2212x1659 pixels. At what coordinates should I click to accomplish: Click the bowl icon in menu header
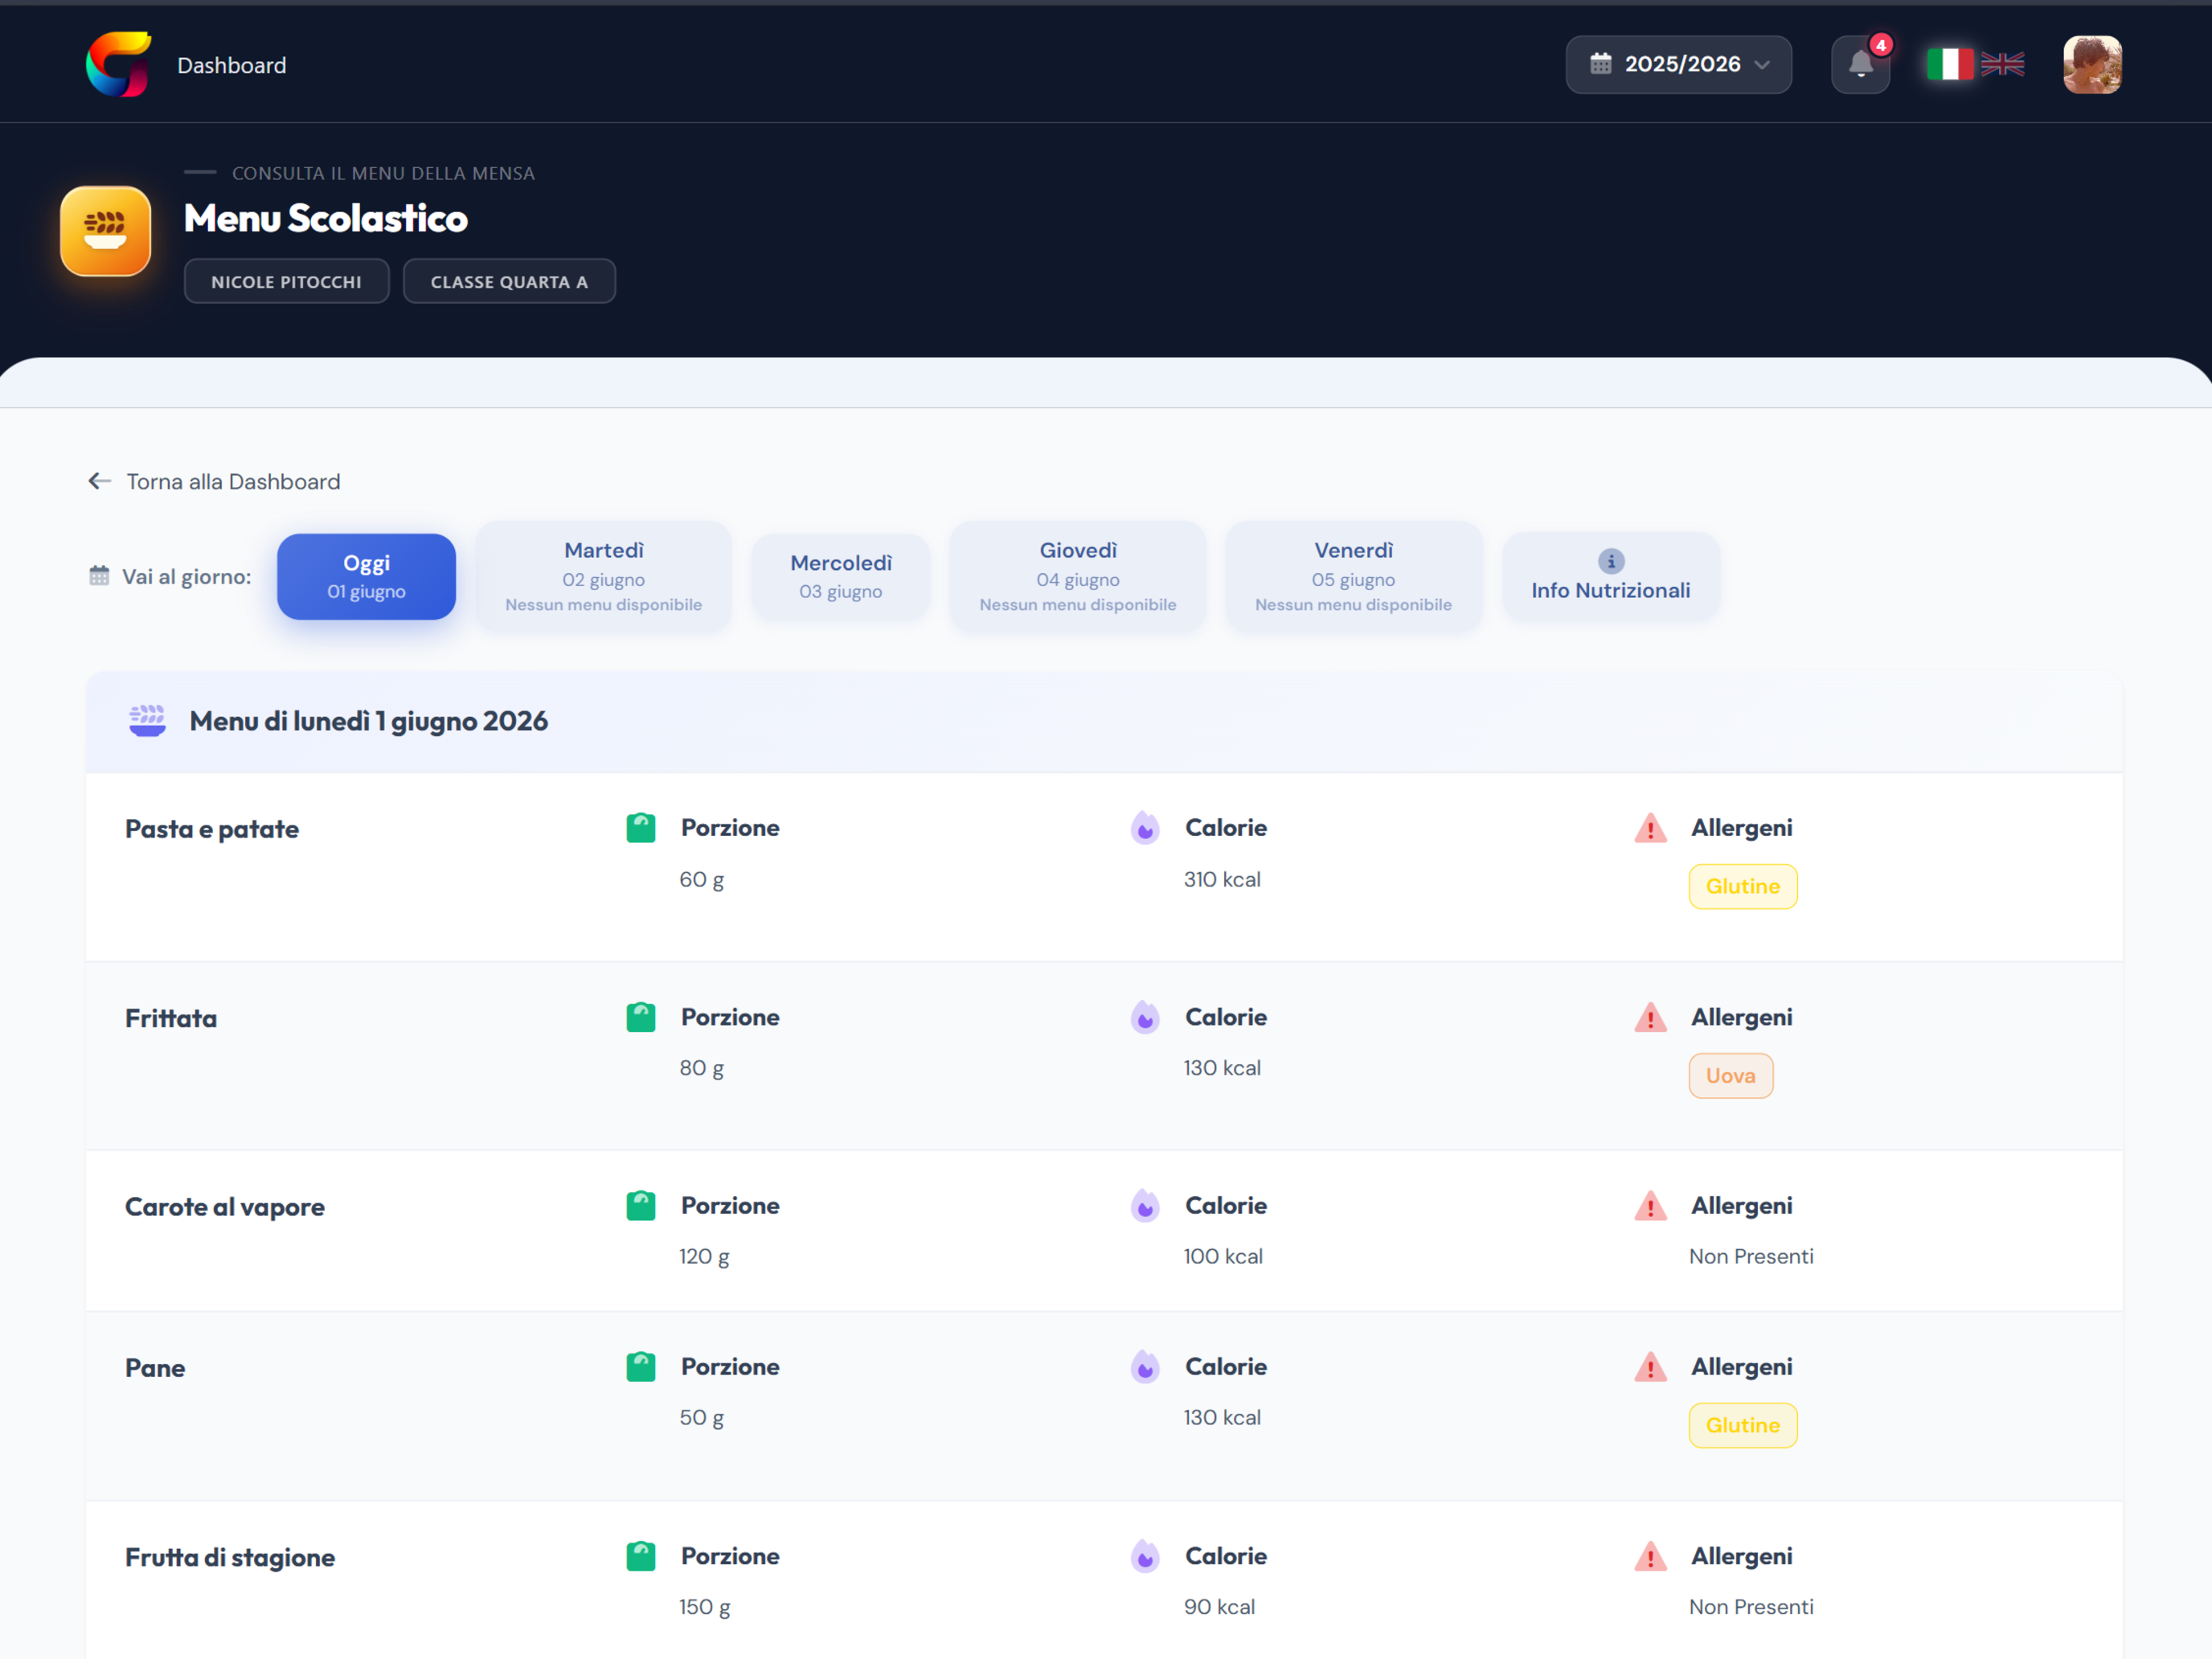coord(147,720)
